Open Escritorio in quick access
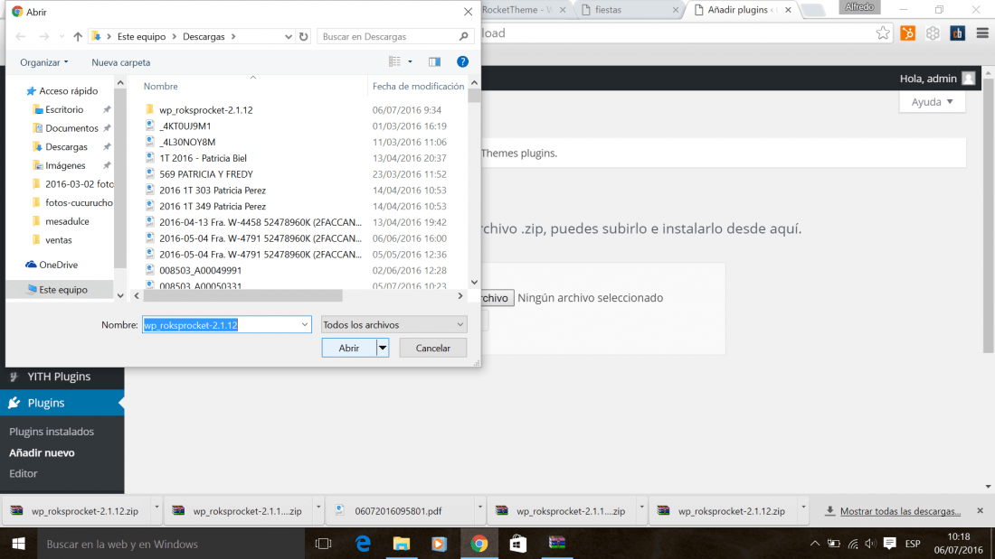This screenshot has height=559, width=995. pyautogui.click(x=64, y=109)
